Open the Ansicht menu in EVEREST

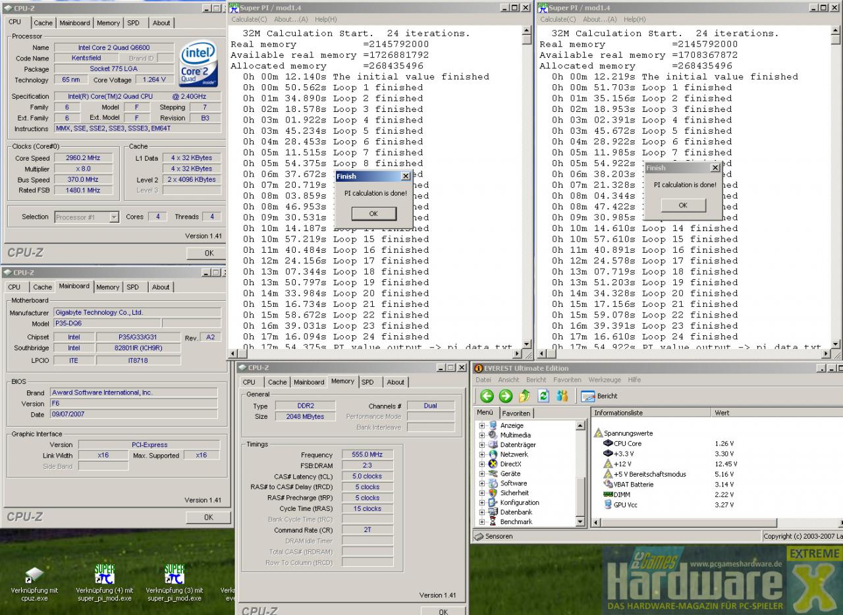(508, 380)
